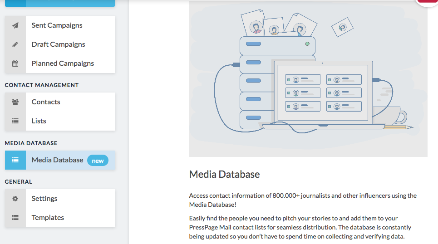This screenshot has width=438, height=244.
Task: Navigate to Templates
Action: tap(48, 218)
